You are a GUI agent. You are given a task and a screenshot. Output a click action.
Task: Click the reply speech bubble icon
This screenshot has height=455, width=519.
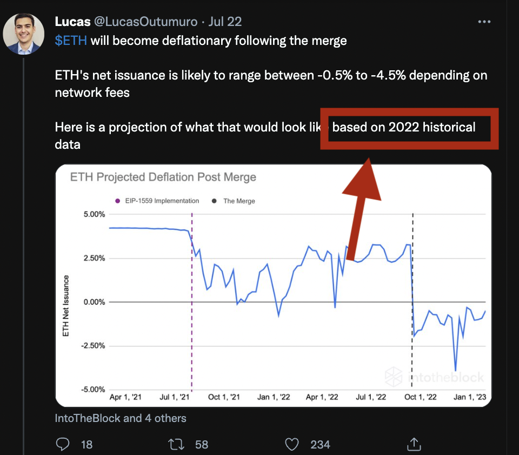[64, 444]
